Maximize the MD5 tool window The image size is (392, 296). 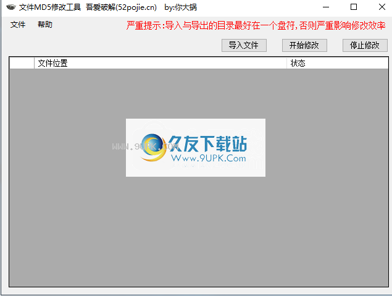click(354, 7)
